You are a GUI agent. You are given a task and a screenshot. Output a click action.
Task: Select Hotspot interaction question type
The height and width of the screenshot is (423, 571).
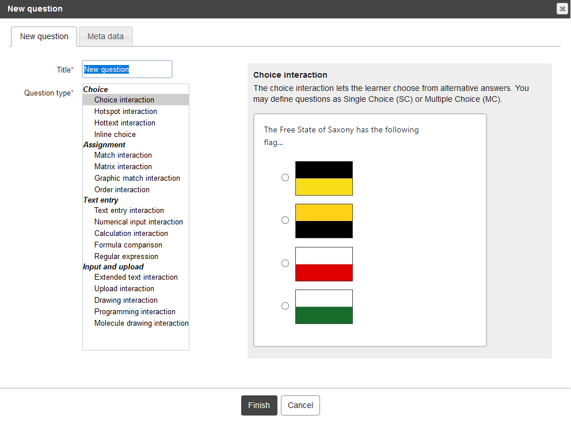click(x=125, y=111)
